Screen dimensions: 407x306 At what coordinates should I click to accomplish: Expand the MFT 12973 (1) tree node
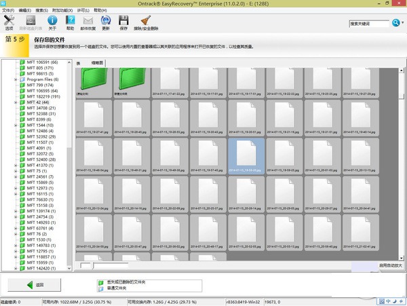(x=16, y=188)
